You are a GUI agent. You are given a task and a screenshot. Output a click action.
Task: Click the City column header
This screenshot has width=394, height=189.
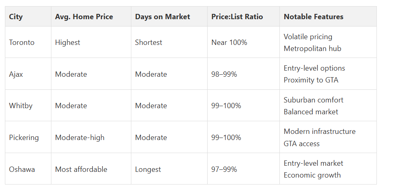16,17
